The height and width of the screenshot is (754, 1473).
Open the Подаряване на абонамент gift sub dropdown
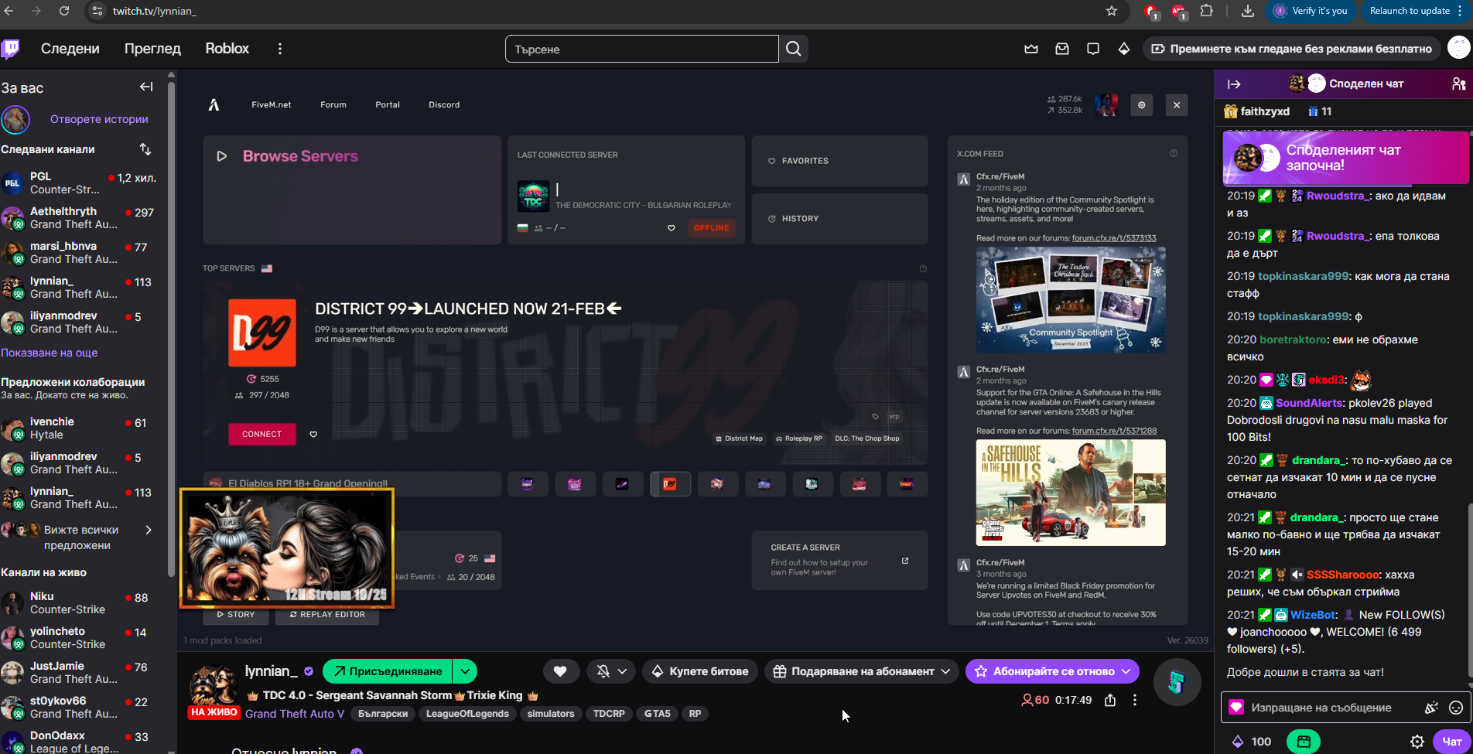click(862, 671)
